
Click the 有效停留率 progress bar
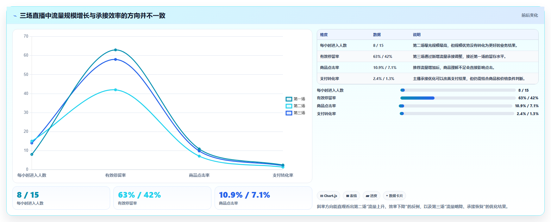(x=458, y=98)
